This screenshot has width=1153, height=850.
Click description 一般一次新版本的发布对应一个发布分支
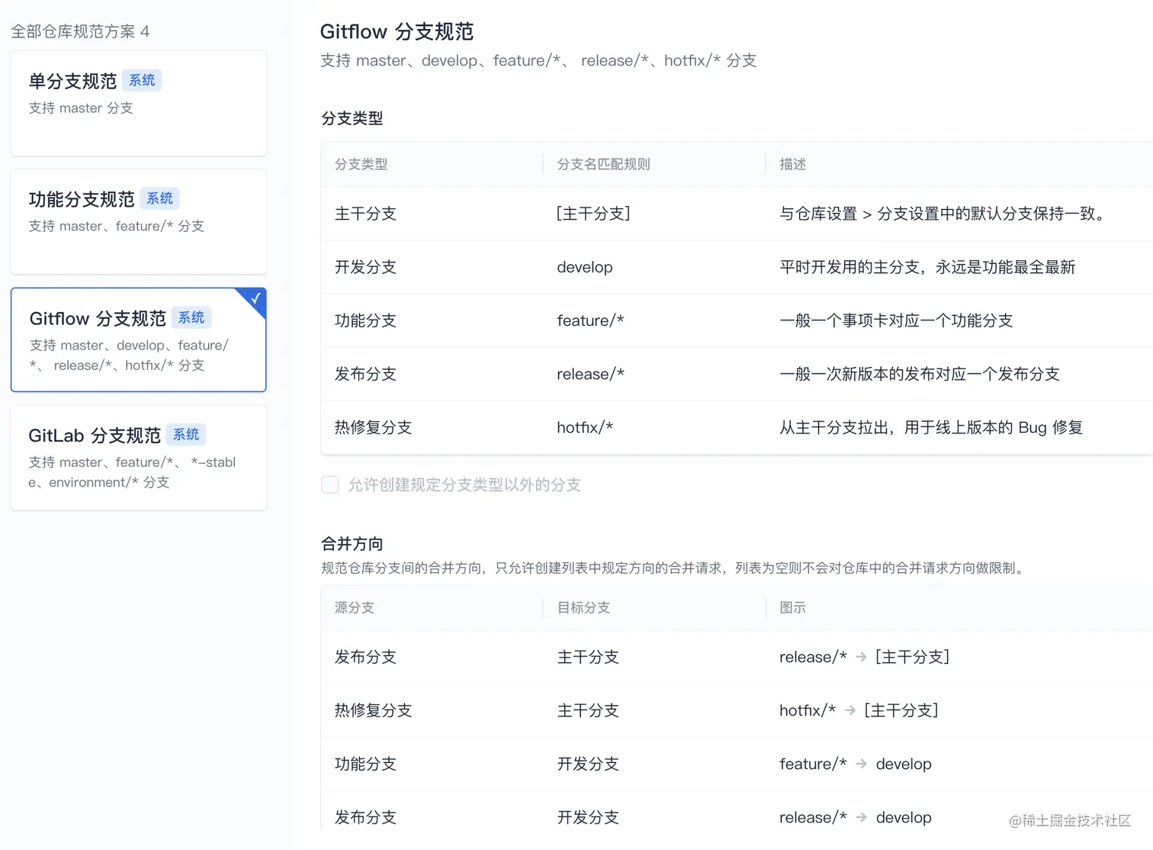[x=920, y=374]
